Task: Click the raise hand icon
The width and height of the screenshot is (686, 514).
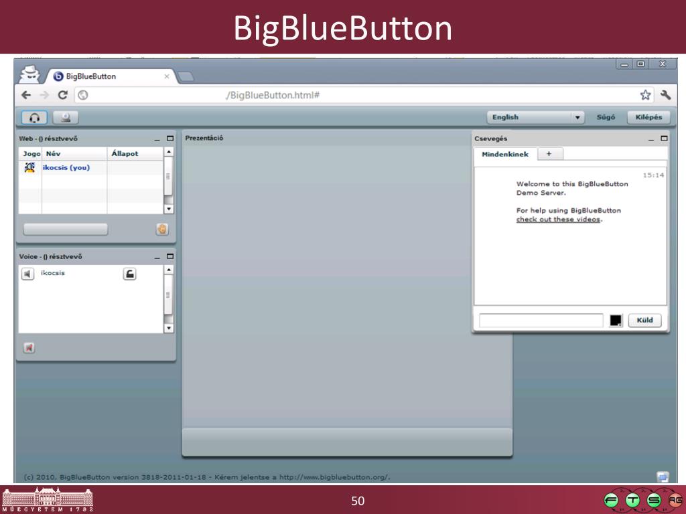Action: pos(162,229)
